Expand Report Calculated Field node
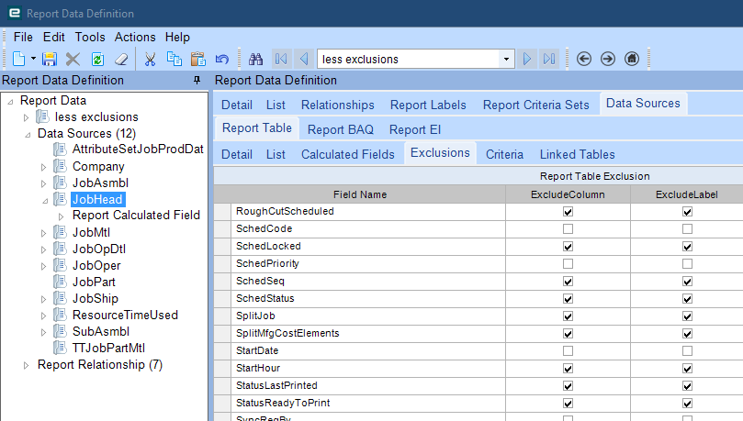743x421 pixels. pos(62,216)
